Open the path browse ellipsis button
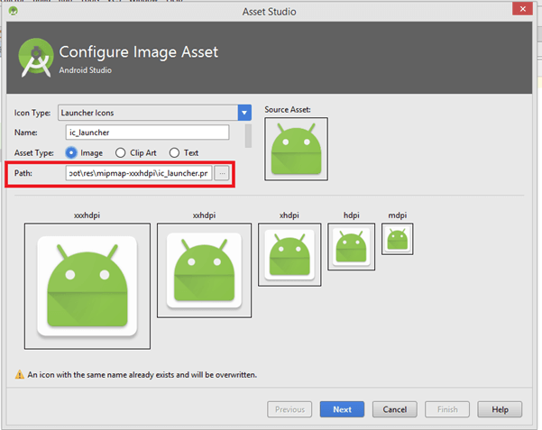This screenshot has height=430, width=542. point(222,173)
